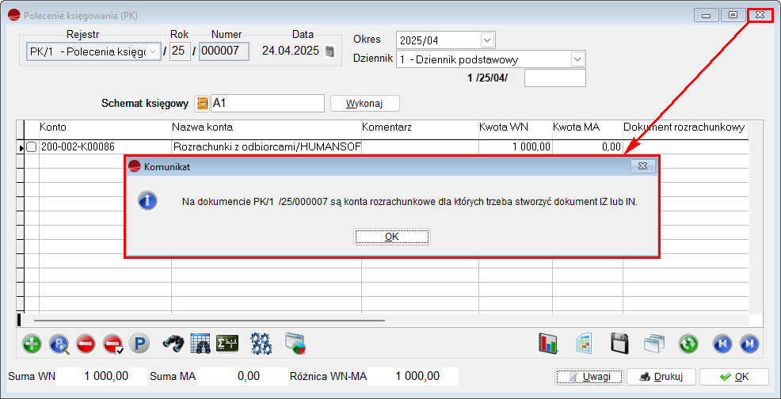This screenshot has width=781, height=399.
Task: Expand the Rejestr dropdown
Action: pyautogui.click(x=154, y=52)
